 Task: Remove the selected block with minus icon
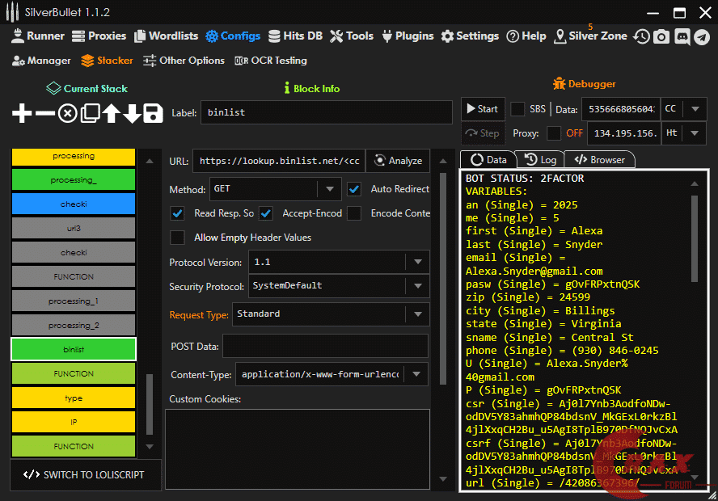click(45, 113)
